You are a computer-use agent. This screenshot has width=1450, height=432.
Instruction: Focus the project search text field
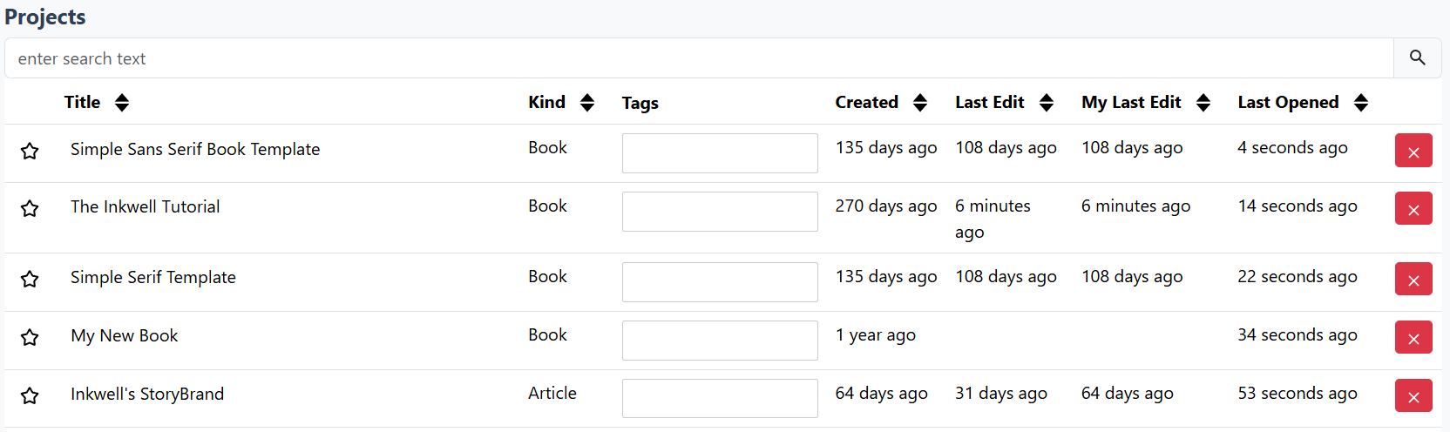697,58
